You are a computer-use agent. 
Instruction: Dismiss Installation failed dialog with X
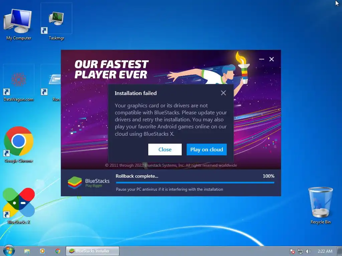pyautogui.click(x=223, y=93)
